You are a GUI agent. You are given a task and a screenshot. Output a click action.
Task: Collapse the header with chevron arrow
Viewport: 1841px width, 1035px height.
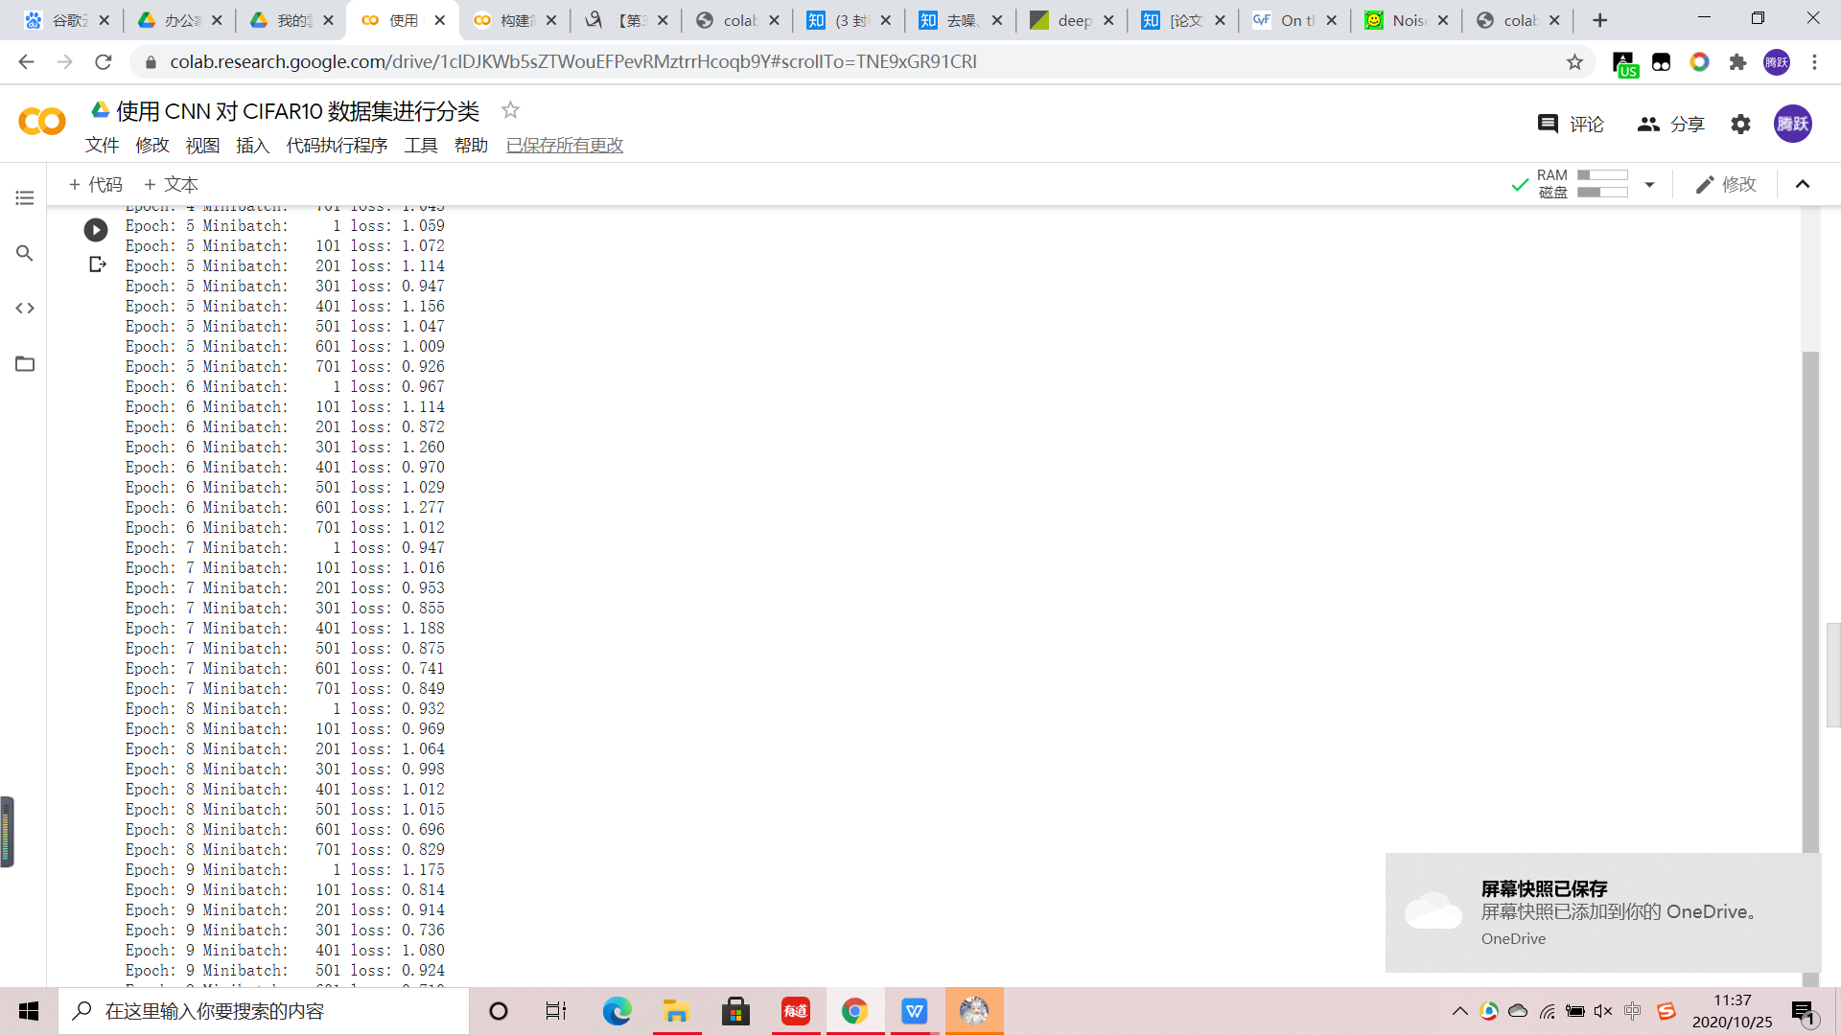tap(1803, 184)
